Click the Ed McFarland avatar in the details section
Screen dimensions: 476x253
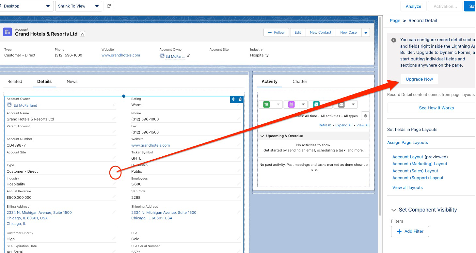point(9,105)
